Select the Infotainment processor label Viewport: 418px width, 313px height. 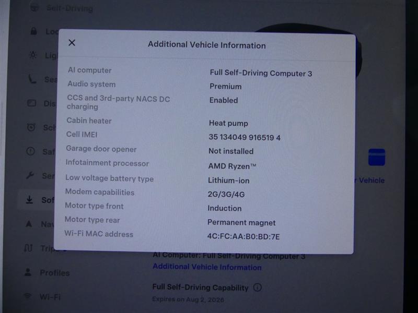107,163
